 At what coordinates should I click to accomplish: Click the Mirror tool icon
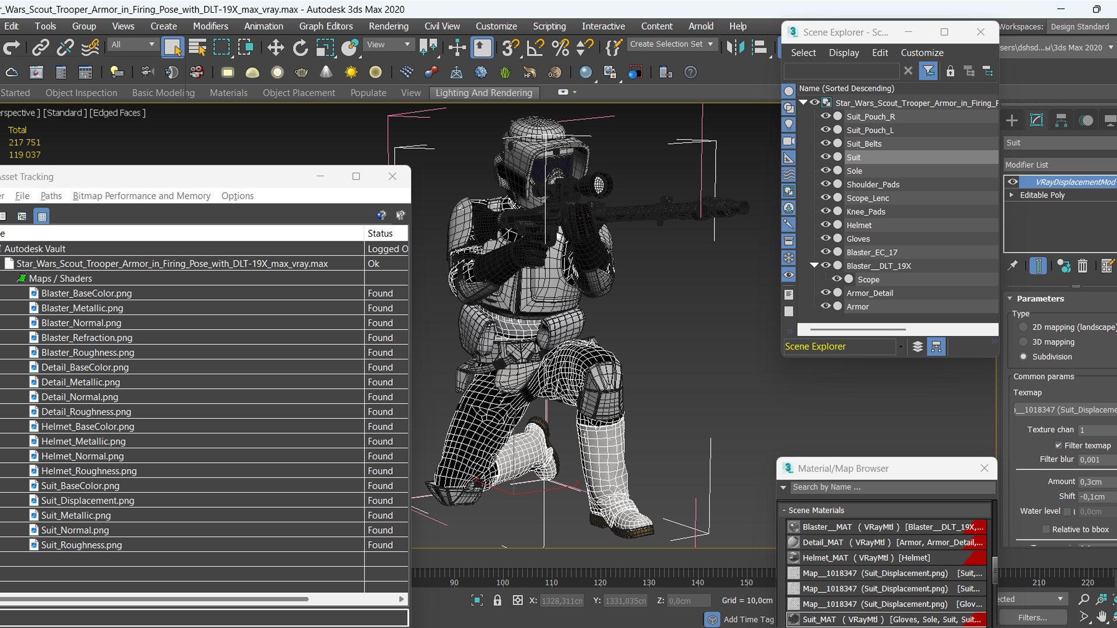coord(735,48)
